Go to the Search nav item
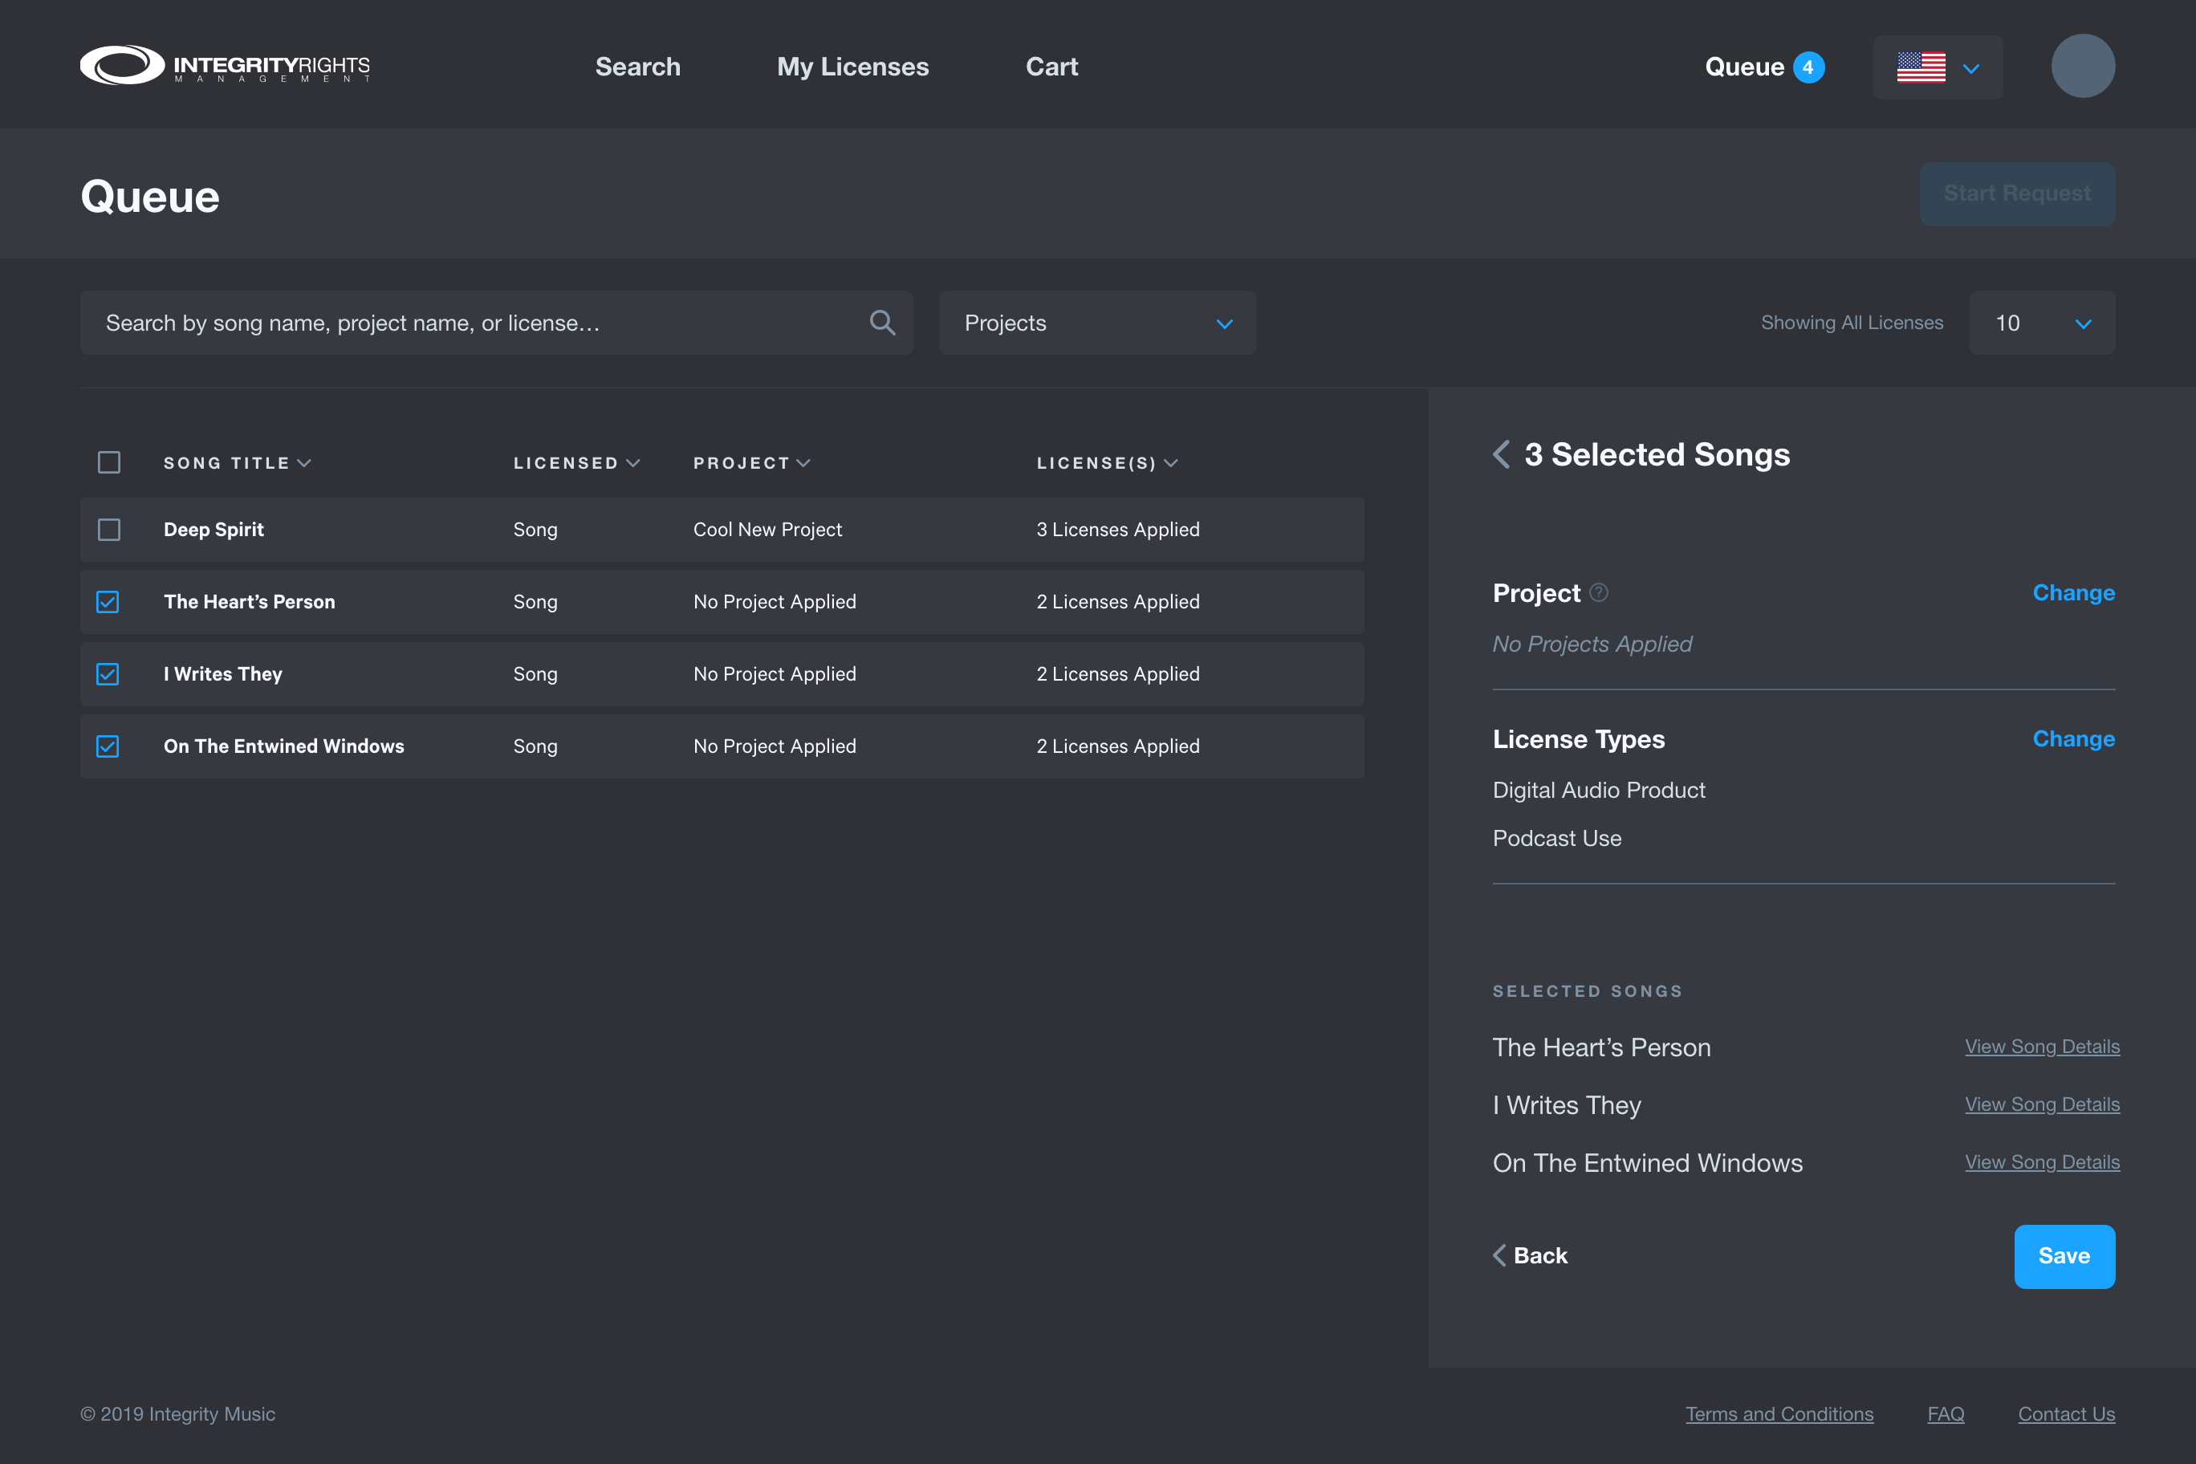This screenshot has width=2196, height=1464. [x=638, y=67]
